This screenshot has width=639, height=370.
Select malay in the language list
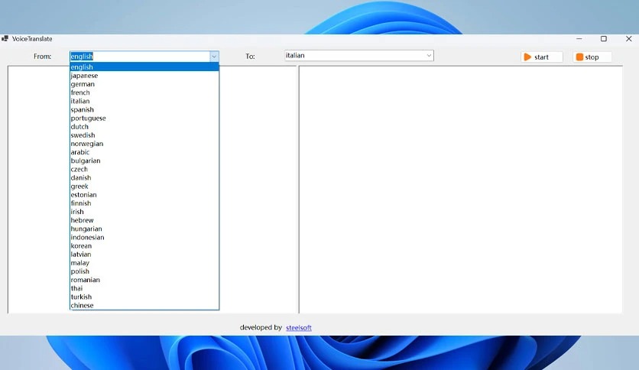(144, 263)
